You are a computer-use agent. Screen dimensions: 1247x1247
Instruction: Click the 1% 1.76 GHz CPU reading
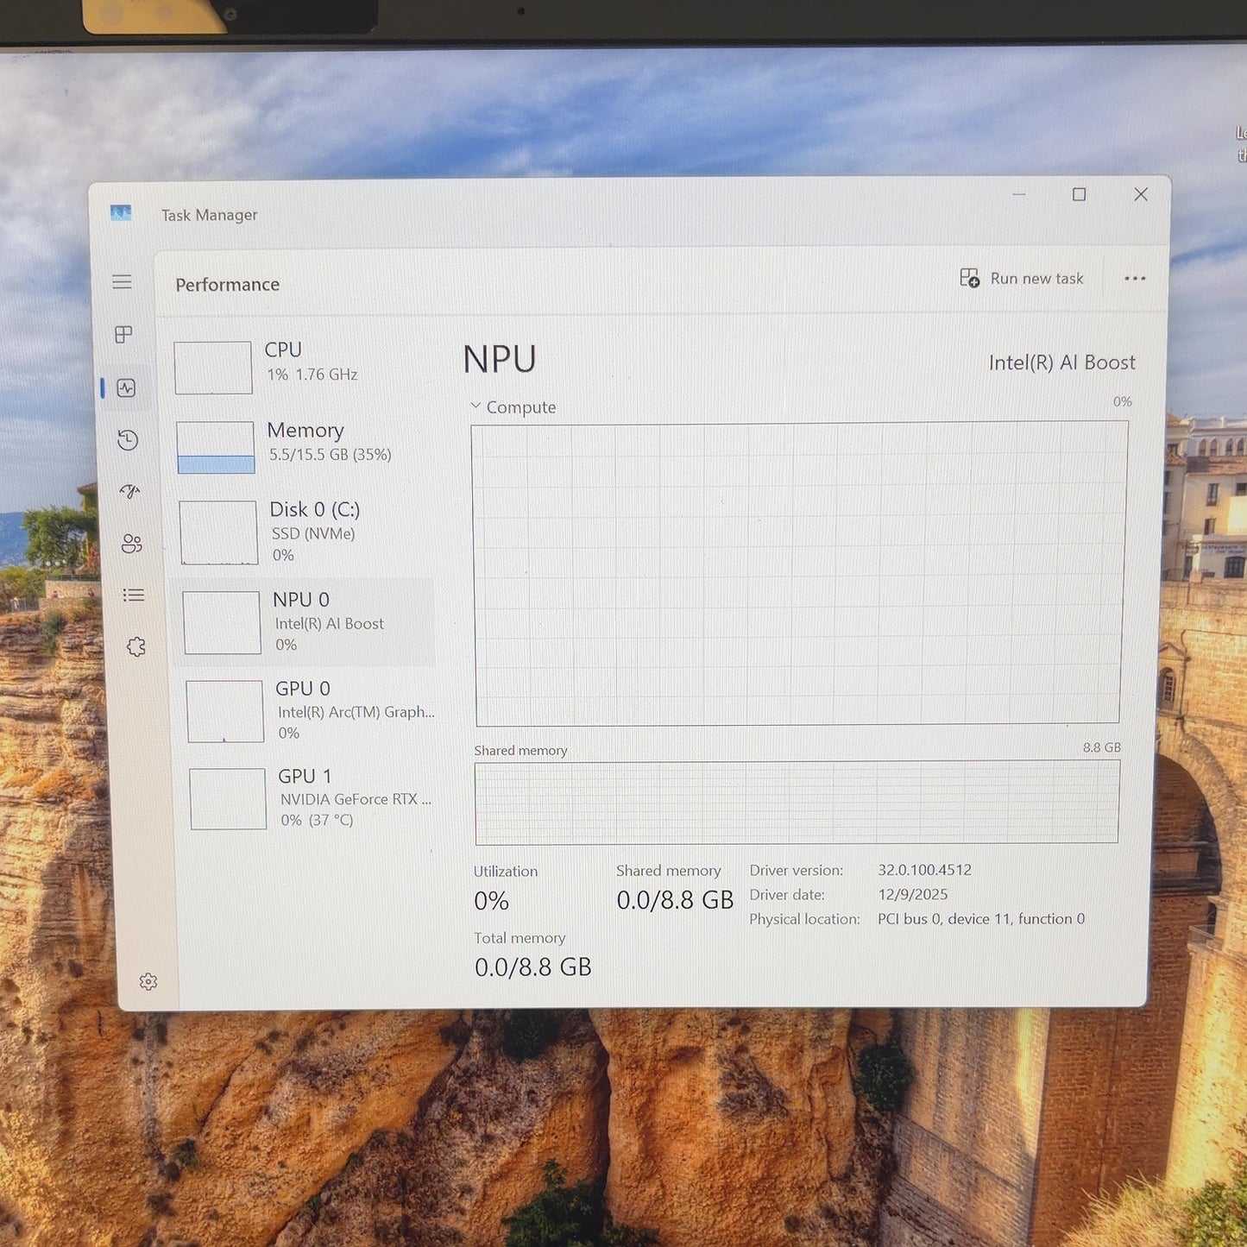click(312, 375)
